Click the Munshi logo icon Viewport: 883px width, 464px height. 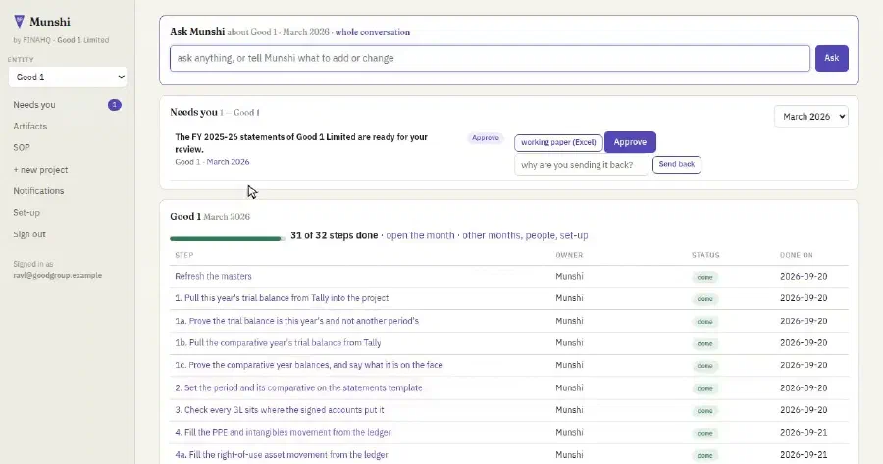pyautogui.click(x=20, y=22)
